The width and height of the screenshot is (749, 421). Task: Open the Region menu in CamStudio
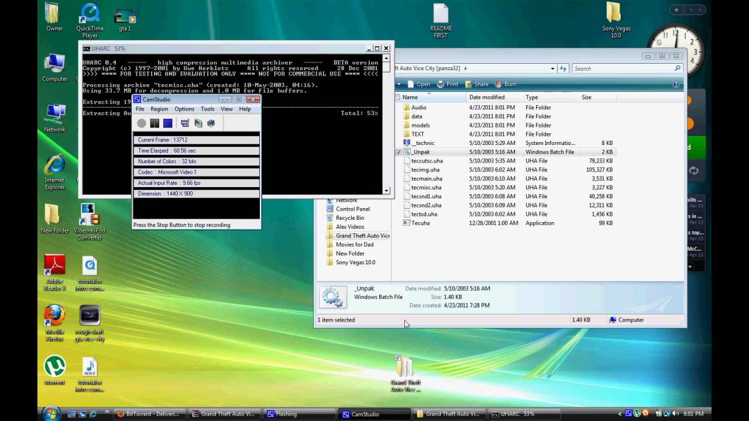point(159,109)
